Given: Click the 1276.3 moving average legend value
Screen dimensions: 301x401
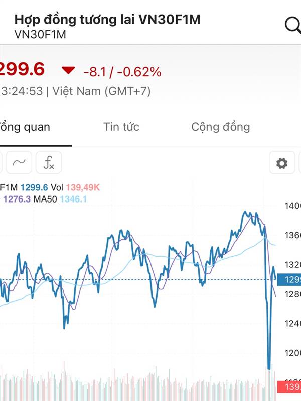Looking at the screenshot, I should coord(17,199).
